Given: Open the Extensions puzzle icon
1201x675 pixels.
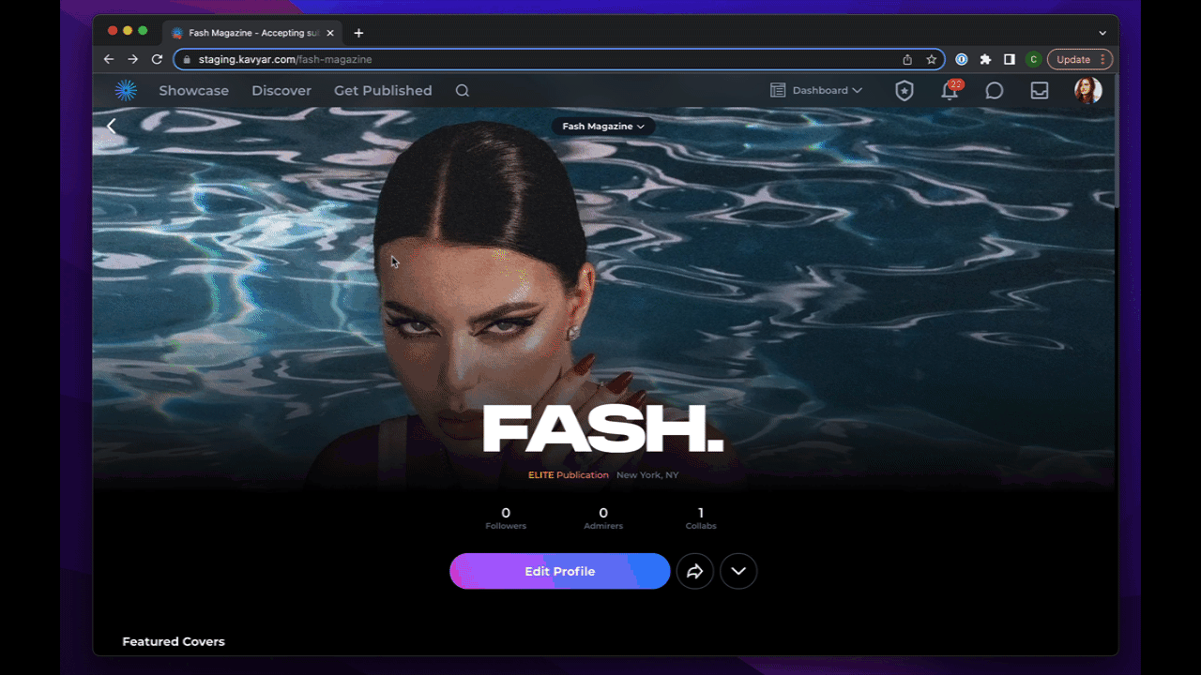Looking at the screenshot, I should 985,59.
